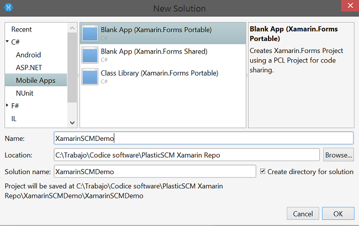Click the Xamarin logo icon in title bar
Screen dimensions: 359x226
point(8,8)
